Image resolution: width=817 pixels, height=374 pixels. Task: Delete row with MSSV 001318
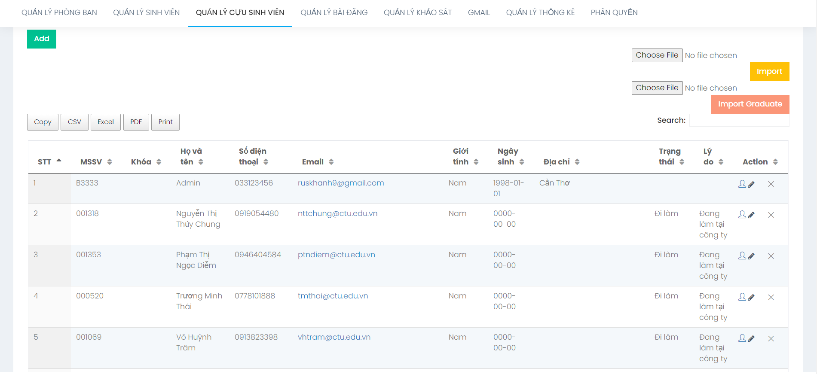[771, 215]
